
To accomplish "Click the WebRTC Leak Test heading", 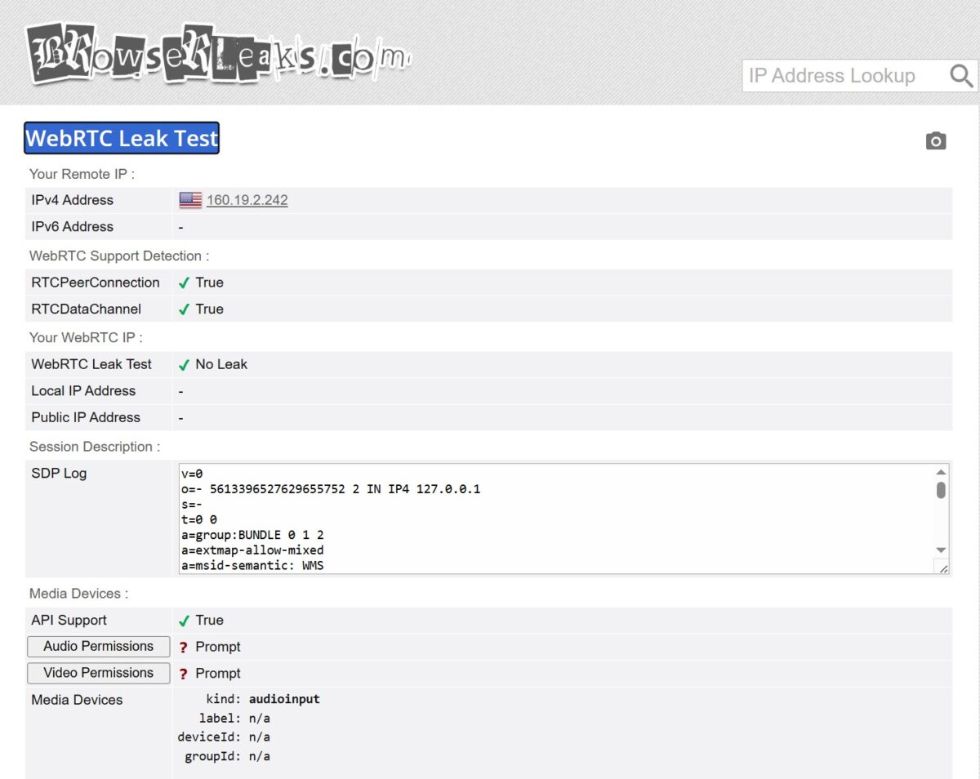I will (122, 138).
